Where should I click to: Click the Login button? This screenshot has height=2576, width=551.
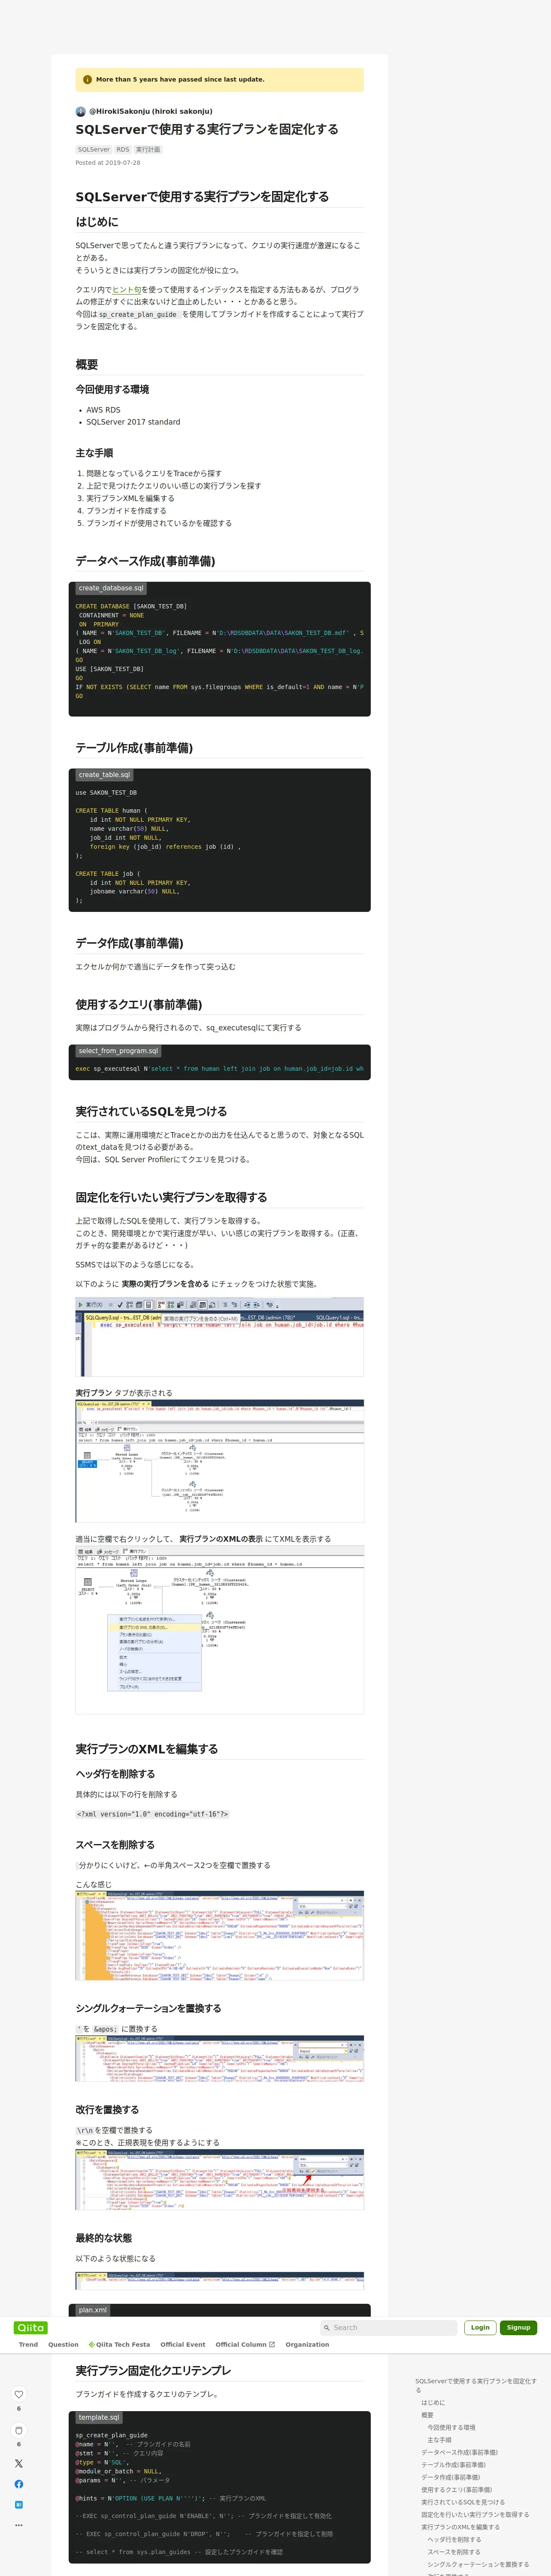480,2327
